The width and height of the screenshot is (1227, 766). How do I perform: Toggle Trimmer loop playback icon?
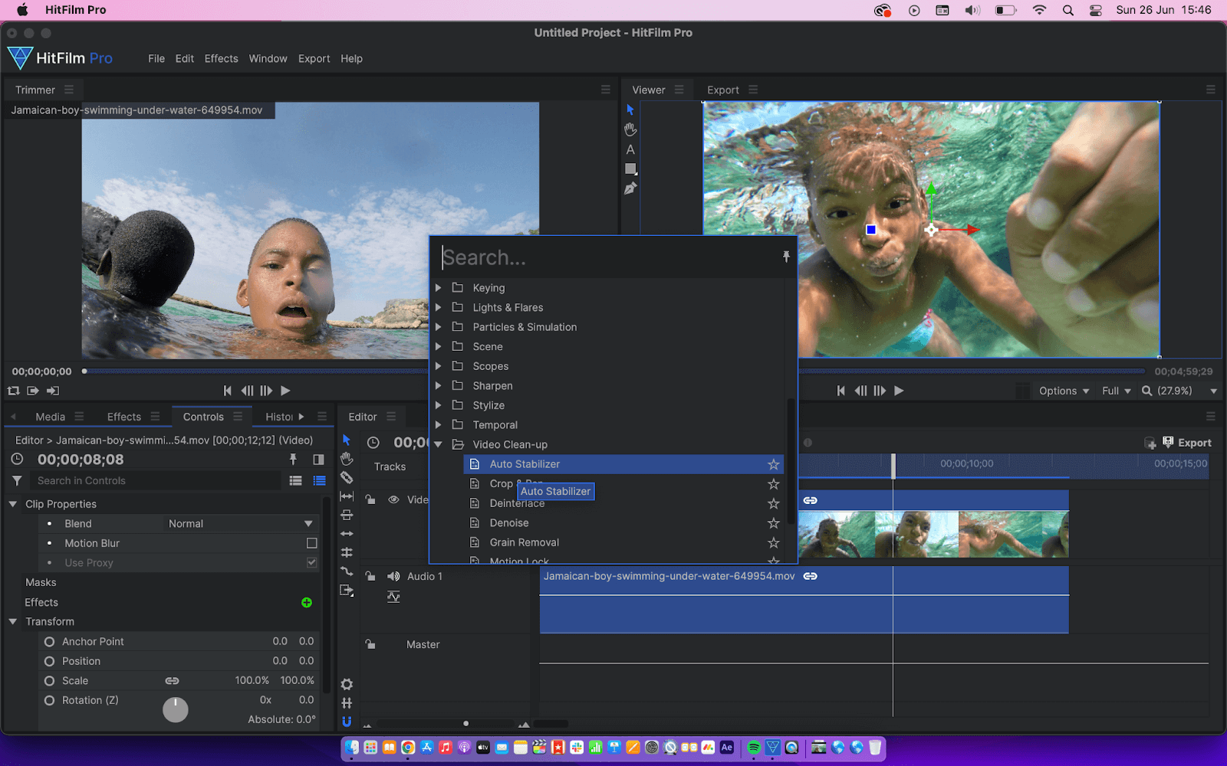[x=13, y=391]
